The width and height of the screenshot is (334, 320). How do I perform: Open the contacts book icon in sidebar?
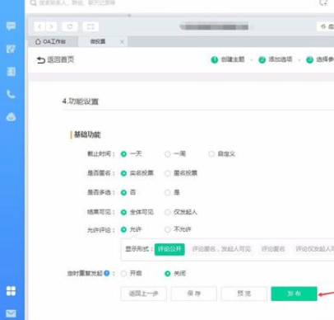coord(11,72)
